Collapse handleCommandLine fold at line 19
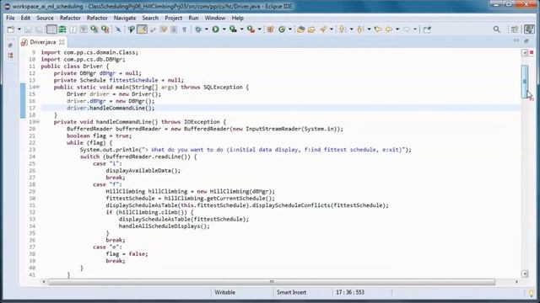Image resolution: width=540 pixels, height=303 pixels. [x=37, y=122]
